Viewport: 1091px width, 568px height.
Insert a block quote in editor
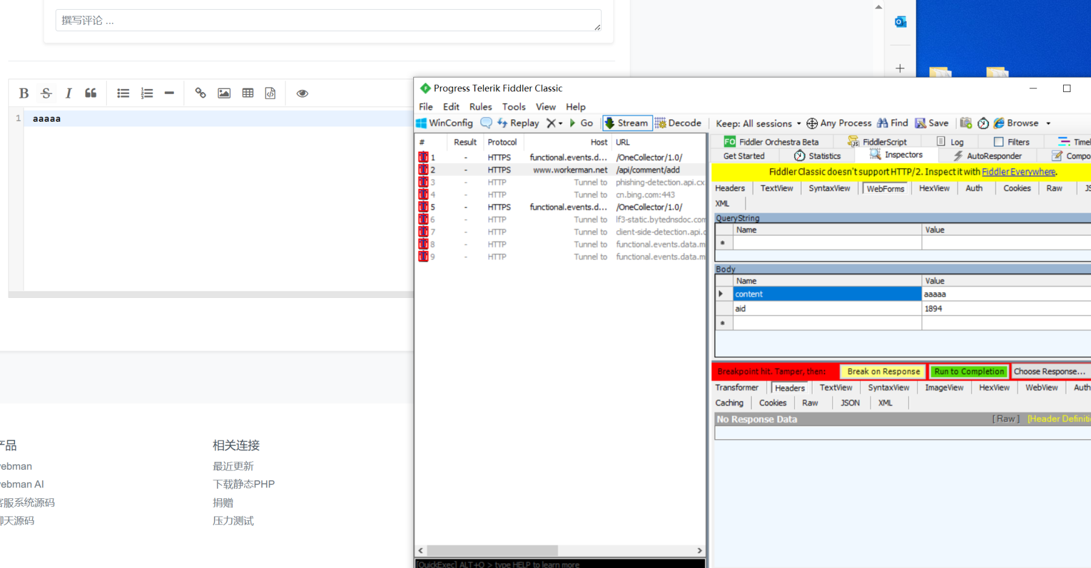point(91,93)
